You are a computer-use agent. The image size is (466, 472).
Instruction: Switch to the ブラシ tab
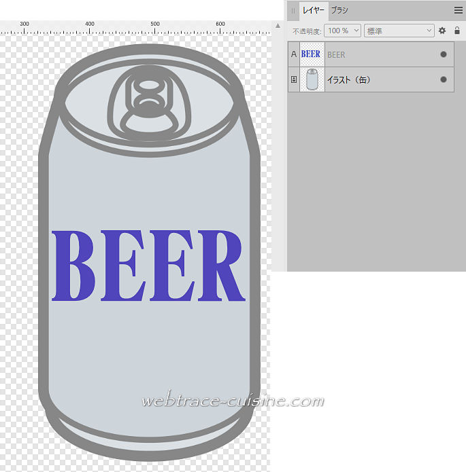(339, 10)
